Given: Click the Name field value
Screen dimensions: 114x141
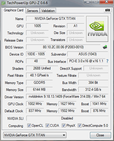Looking at the screenshot, I should point(55,19).
